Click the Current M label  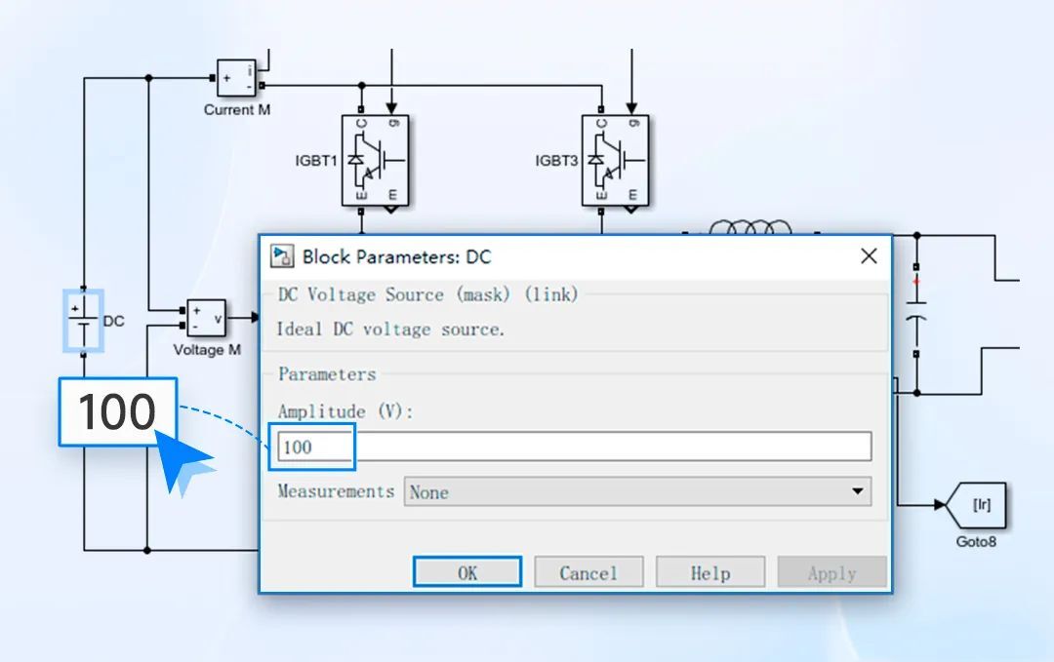(237, 109)
